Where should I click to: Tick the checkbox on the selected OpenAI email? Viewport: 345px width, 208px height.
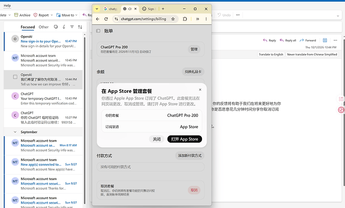point(15,77)
